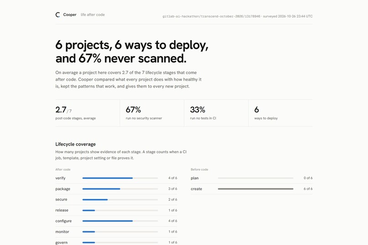The height and width of the screenshot is (245, 368).
Task: Click the '0 of 6' count for plan
Action: click(308, 178)
